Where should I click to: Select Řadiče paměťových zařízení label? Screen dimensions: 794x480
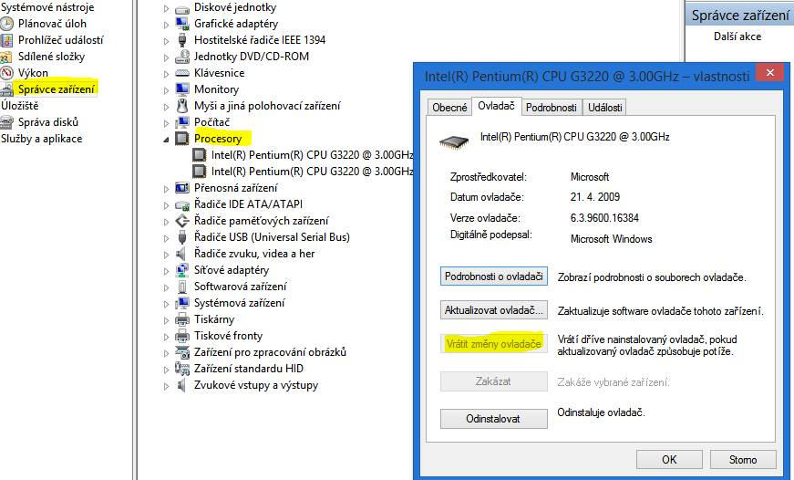262,221
